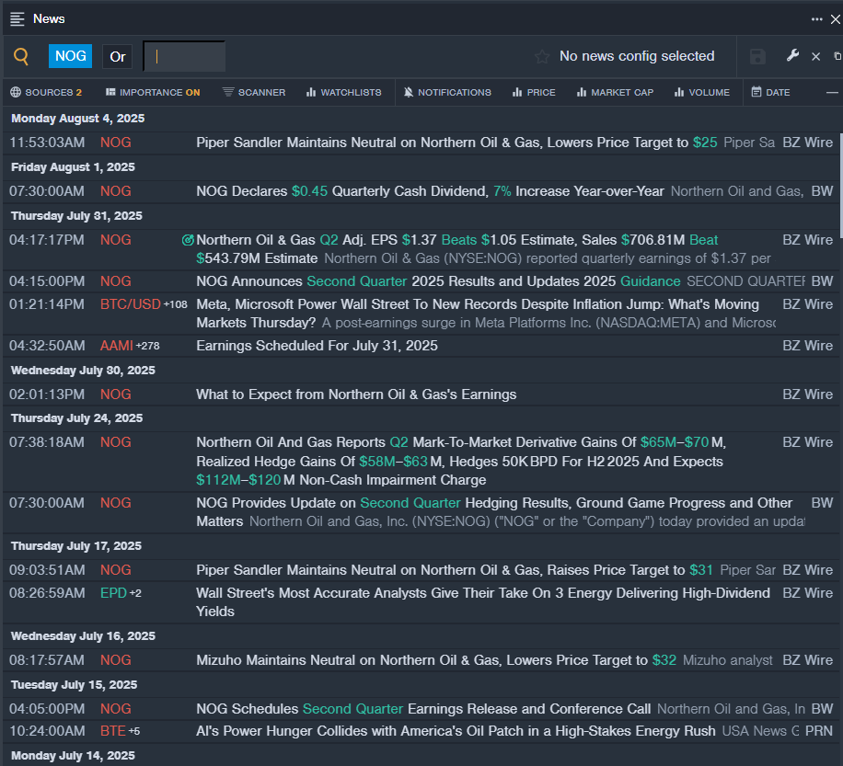Click the 'Monday August 4, 2025' date header

click(x=77, y=119)
